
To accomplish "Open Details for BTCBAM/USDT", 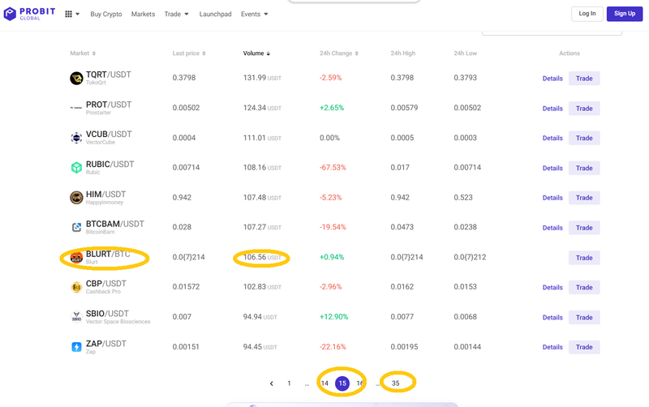I will tap(552, 228).
